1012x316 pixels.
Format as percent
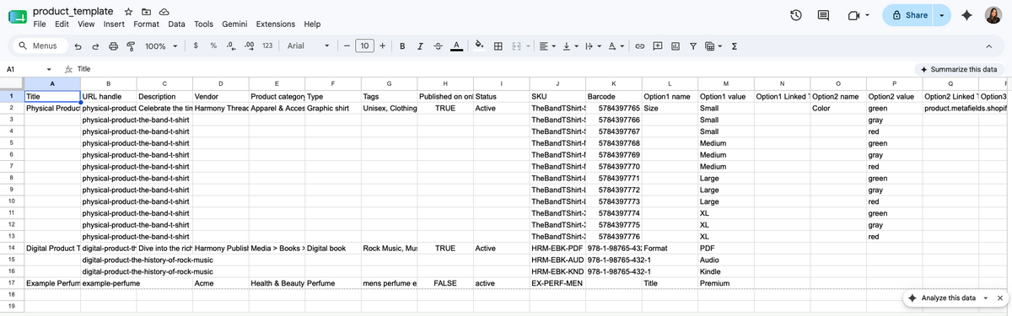click(x=213, y=46)
